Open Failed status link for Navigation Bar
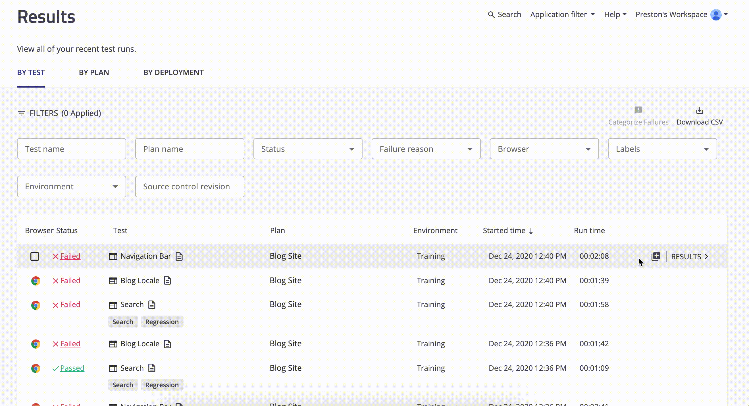Viewport: 749px width, 406px height. pyautogui.click(x=70, y=256)
